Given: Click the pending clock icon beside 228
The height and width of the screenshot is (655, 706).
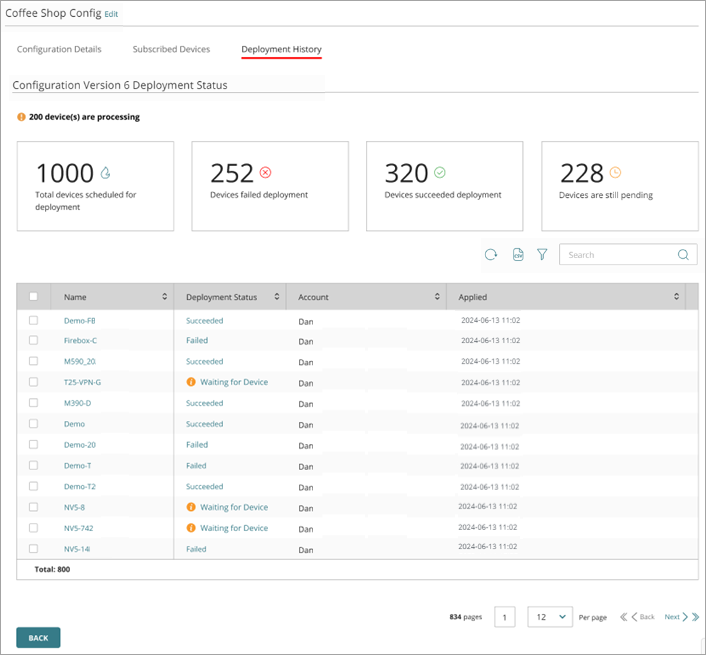Looking at the screenshot, I should click(x=615, y=172).
